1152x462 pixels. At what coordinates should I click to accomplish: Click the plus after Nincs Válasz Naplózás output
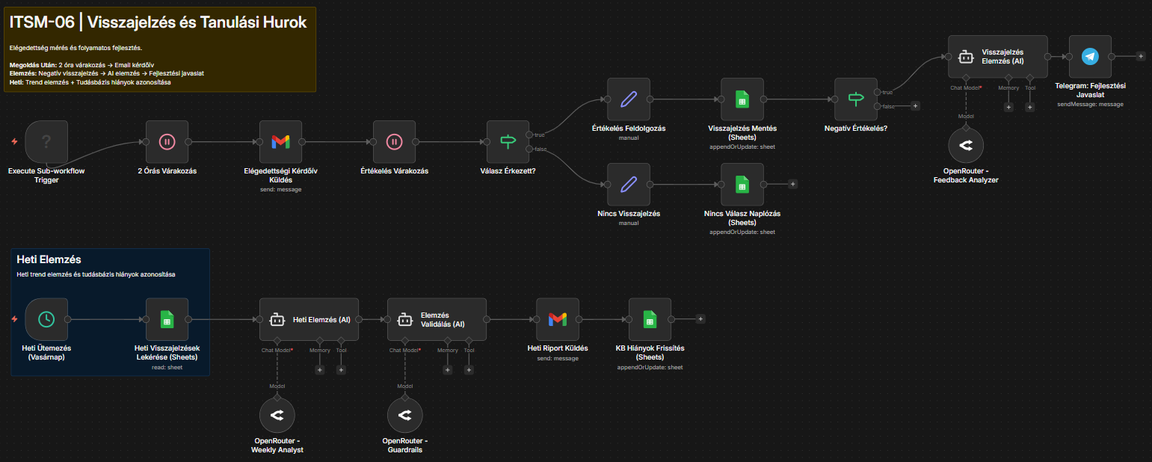click(791, 184)
